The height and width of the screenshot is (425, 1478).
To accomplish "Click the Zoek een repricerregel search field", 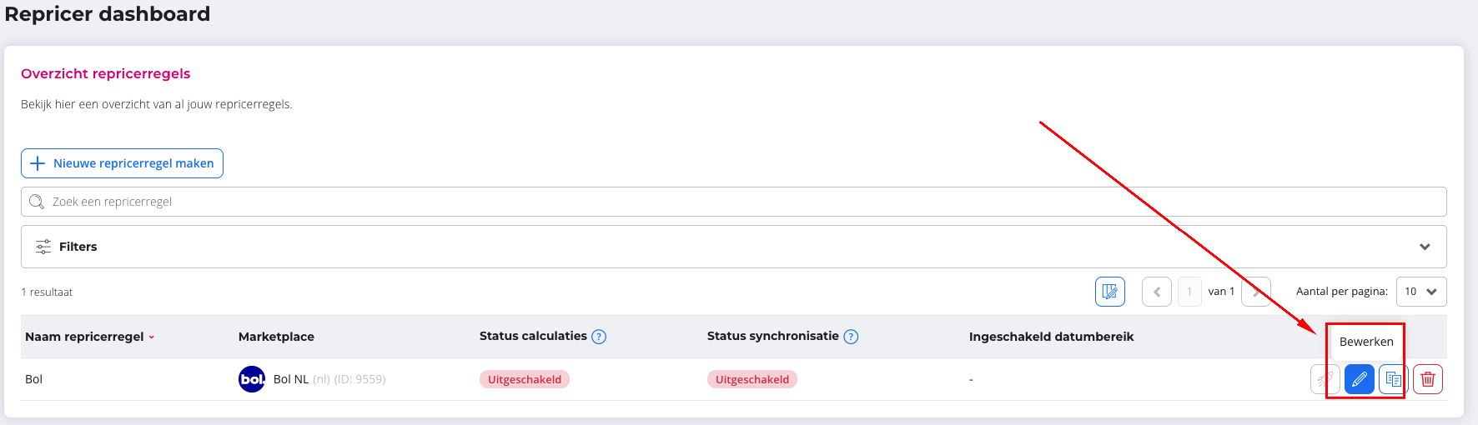I will 734,202.
